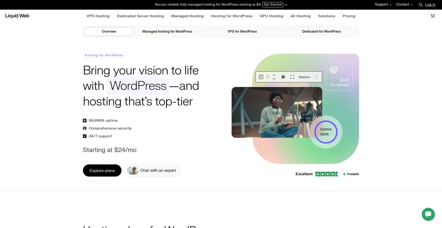Viewport: 442px width, 228px height.
Task: Go to the Pricing page
Action: 349,16
